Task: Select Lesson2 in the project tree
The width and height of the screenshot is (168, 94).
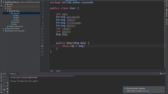Action: pos(16,22)
